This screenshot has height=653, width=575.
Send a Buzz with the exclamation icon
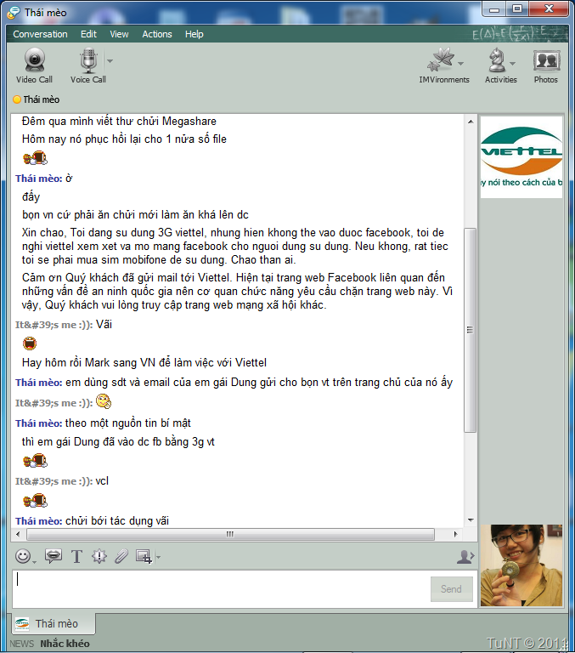99,556
